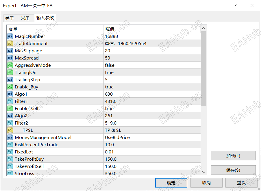Switch to the 常用 tab
The image size is (261, 191).
(x=26, y=18)
